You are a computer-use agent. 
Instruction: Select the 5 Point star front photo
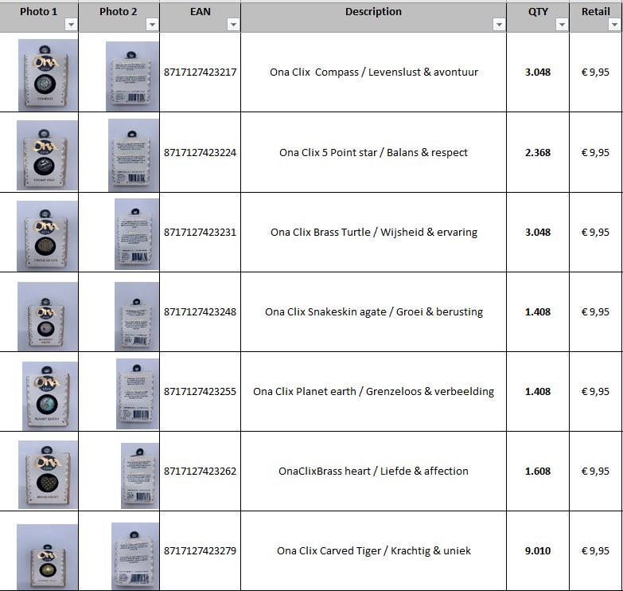(47, 155)
